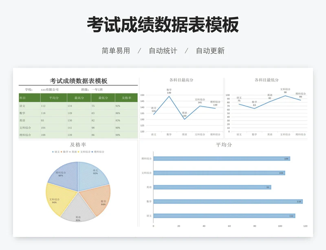Click the 英语 row label in table
The width and height of the screenshot is (326, 250).
pos(22,121)
